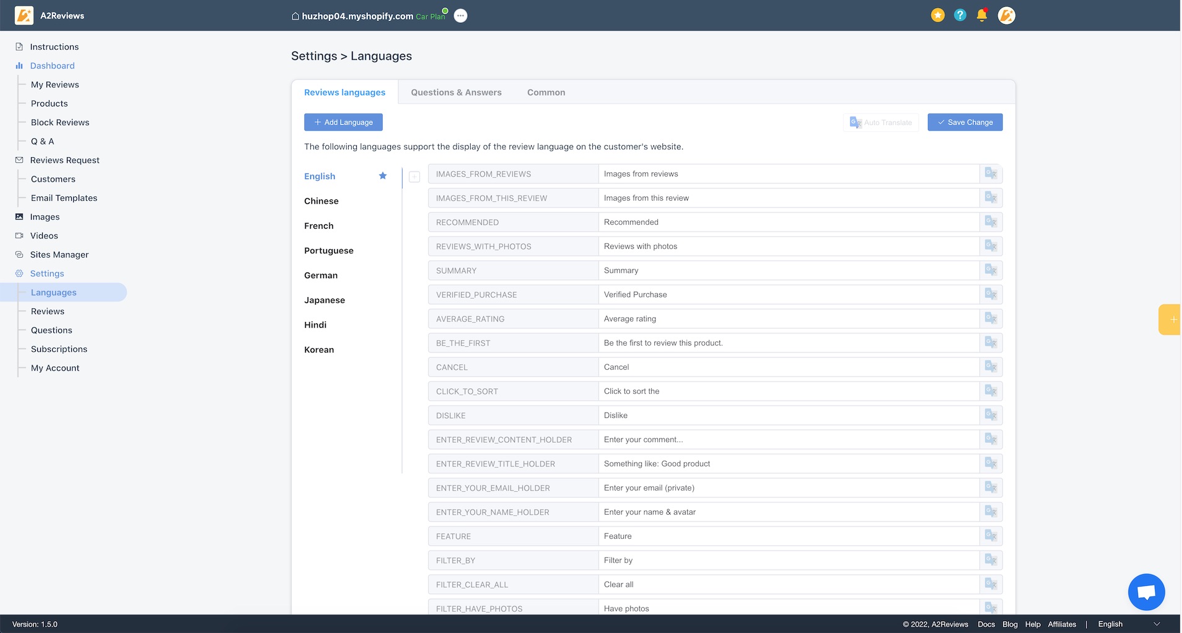This screenshot has width=1182, height=633.
Task: Mark Chinese as the default language star
Action: pos(383,201)
